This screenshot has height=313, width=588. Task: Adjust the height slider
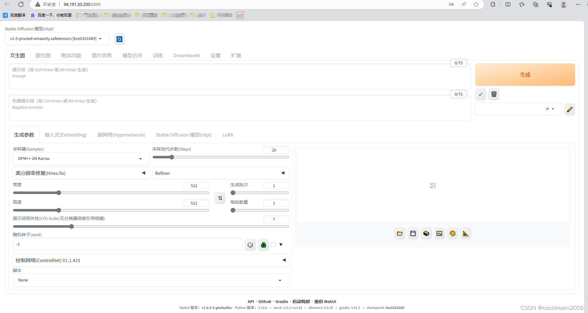tap(111, 210)
